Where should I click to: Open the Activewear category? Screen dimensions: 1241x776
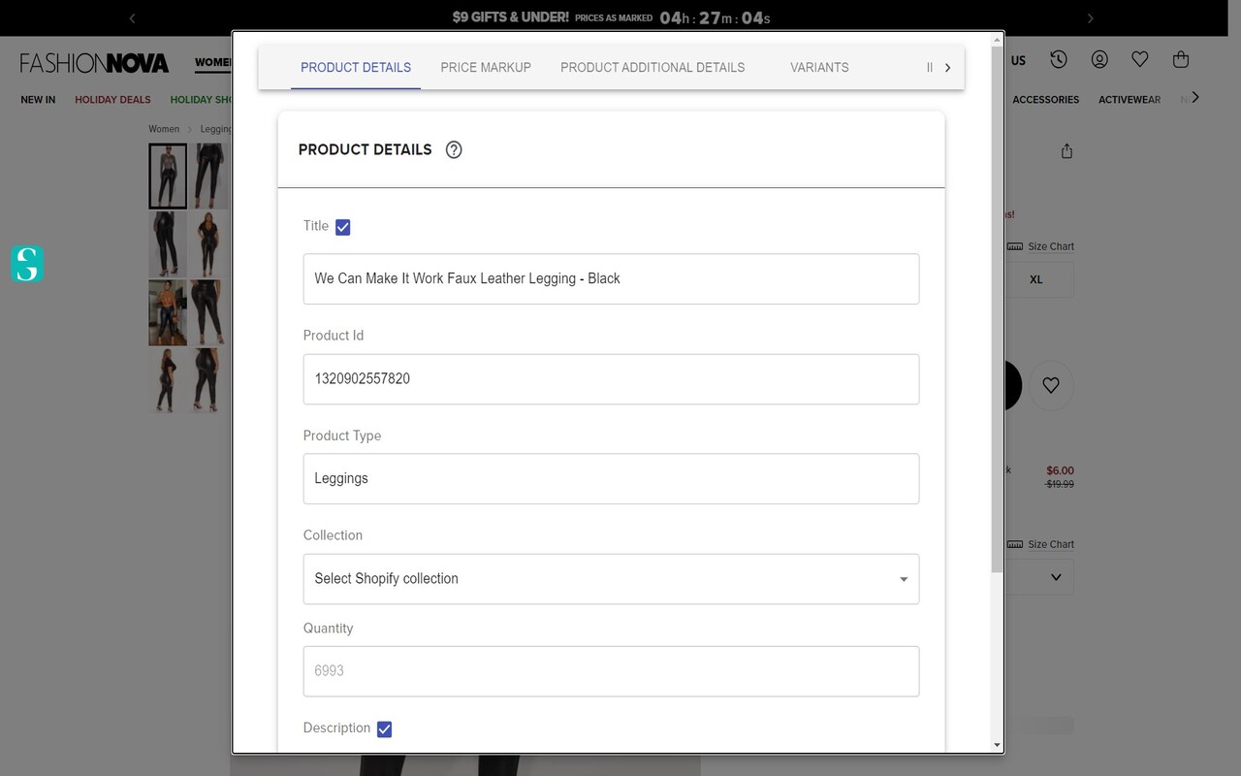(x=1130, y=99)
